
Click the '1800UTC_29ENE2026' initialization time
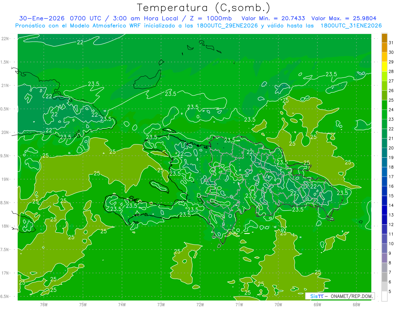point(228,26)
